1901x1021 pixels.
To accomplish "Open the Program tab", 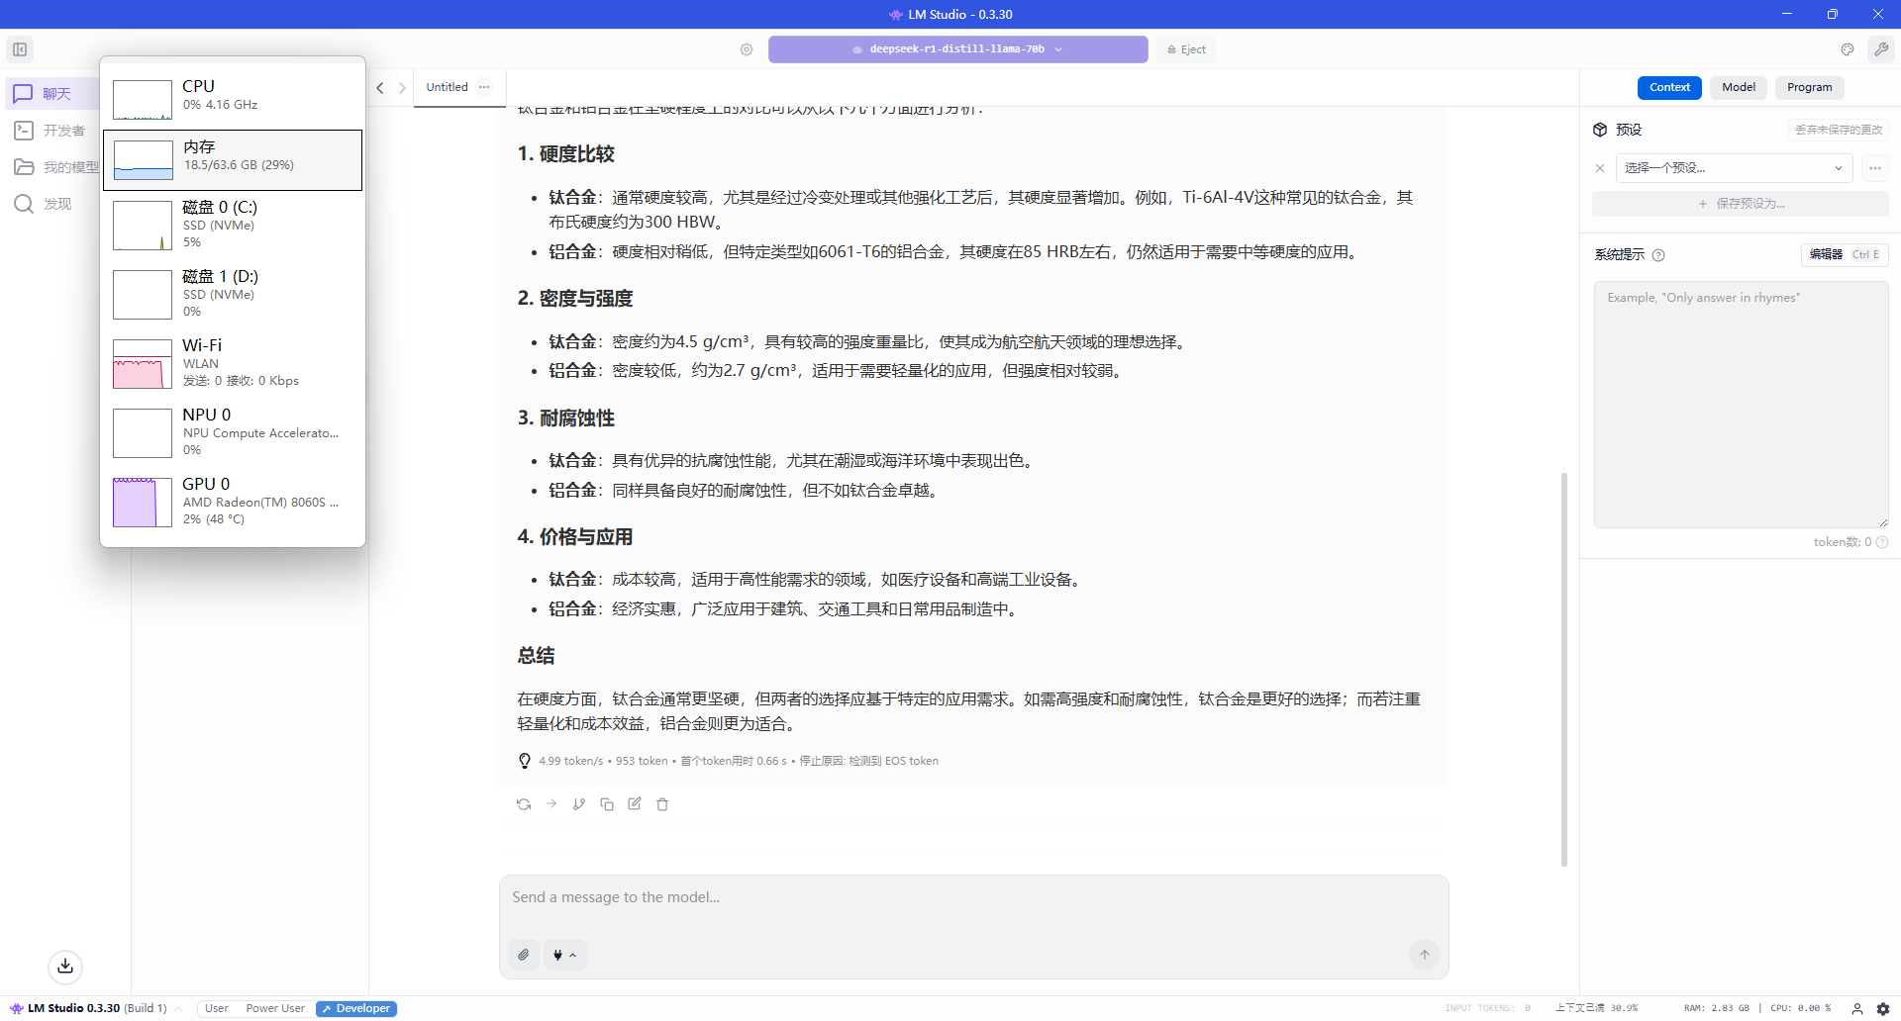I will pos(1809,87).
